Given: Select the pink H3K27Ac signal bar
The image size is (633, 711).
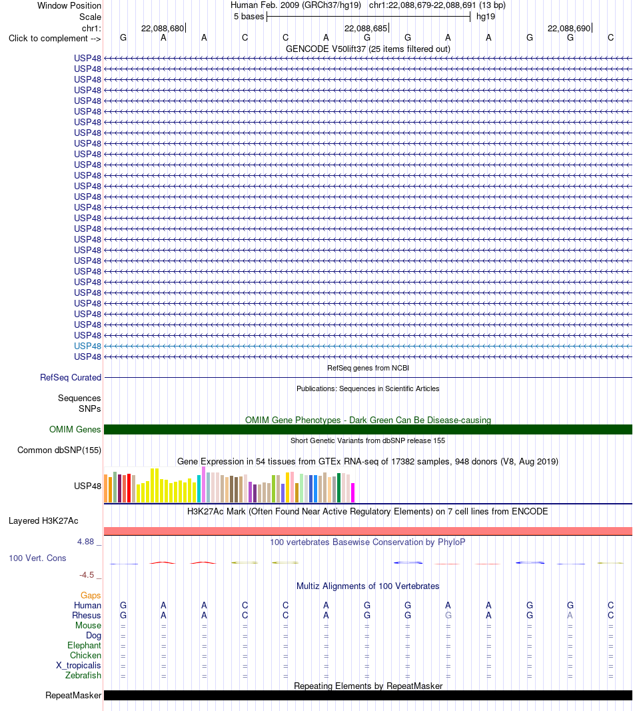Looking at the screenshot, I should (x=368, y=531).
